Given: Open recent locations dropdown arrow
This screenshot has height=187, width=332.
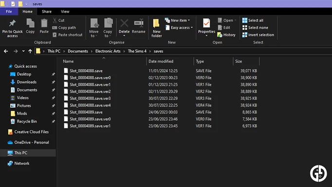Looking at the screenshot, I should pos(23,51).
